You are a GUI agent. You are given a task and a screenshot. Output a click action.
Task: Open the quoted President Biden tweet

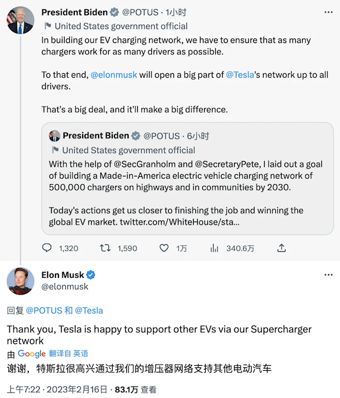188,179
